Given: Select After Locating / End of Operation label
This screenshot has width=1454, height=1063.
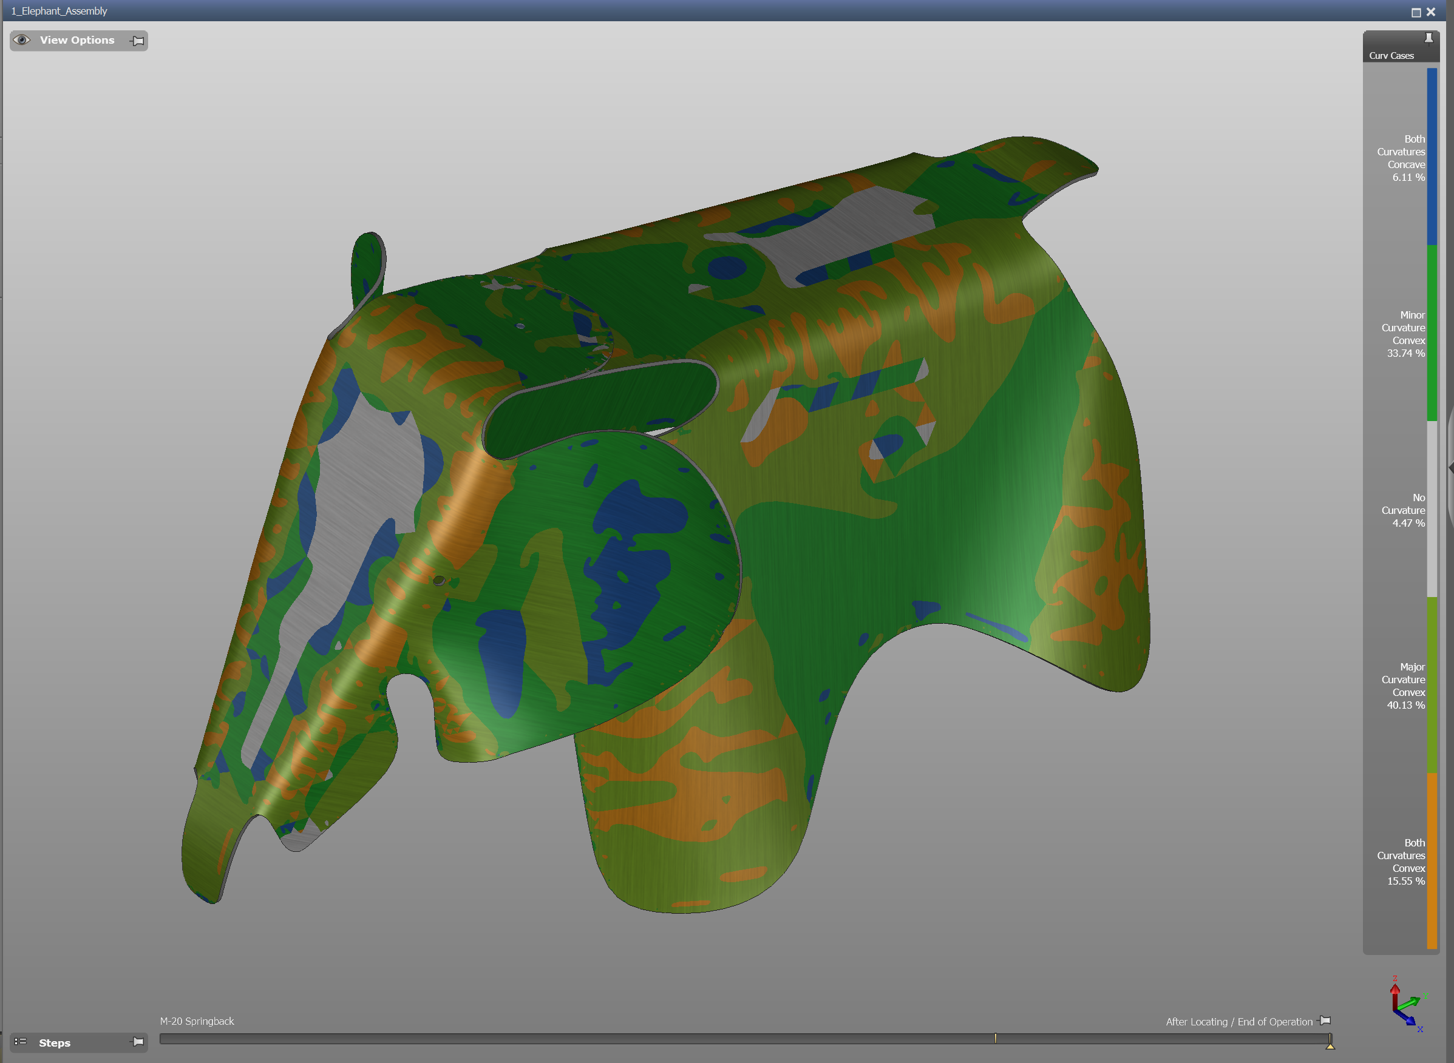Looking at the screenshot, I should [x=1238, y=1022].
